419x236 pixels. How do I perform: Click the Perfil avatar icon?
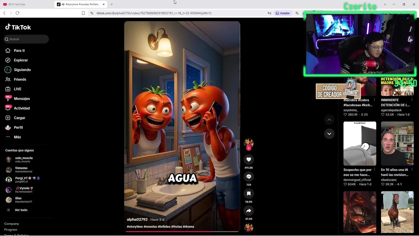(8, 128)
